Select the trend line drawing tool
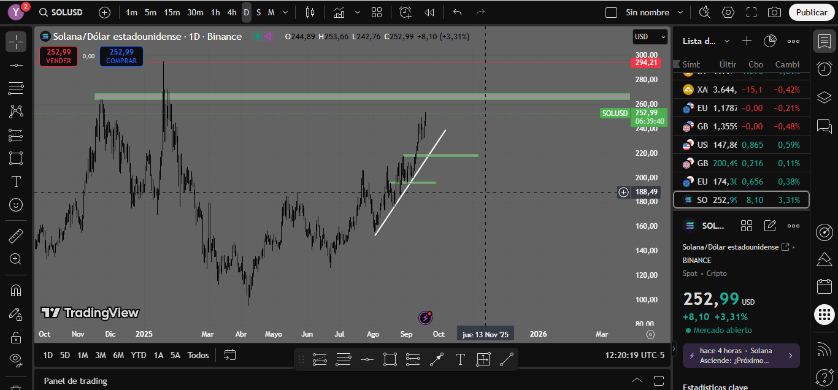 (x=16, y=65)
